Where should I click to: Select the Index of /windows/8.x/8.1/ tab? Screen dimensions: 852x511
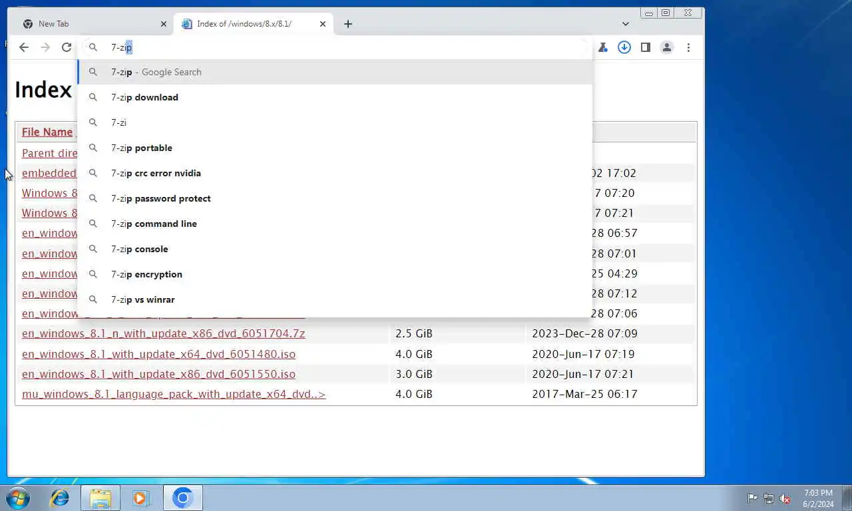pyautogui.click(x=253, y=24)
